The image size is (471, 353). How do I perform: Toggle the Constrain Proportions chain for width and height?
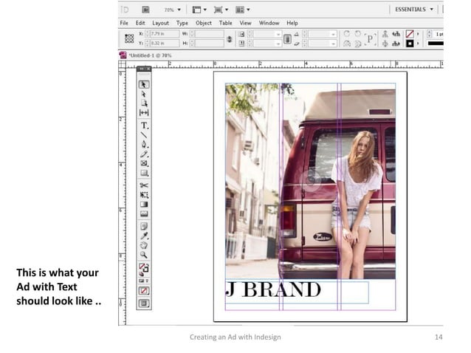click(x=230, y=38)
